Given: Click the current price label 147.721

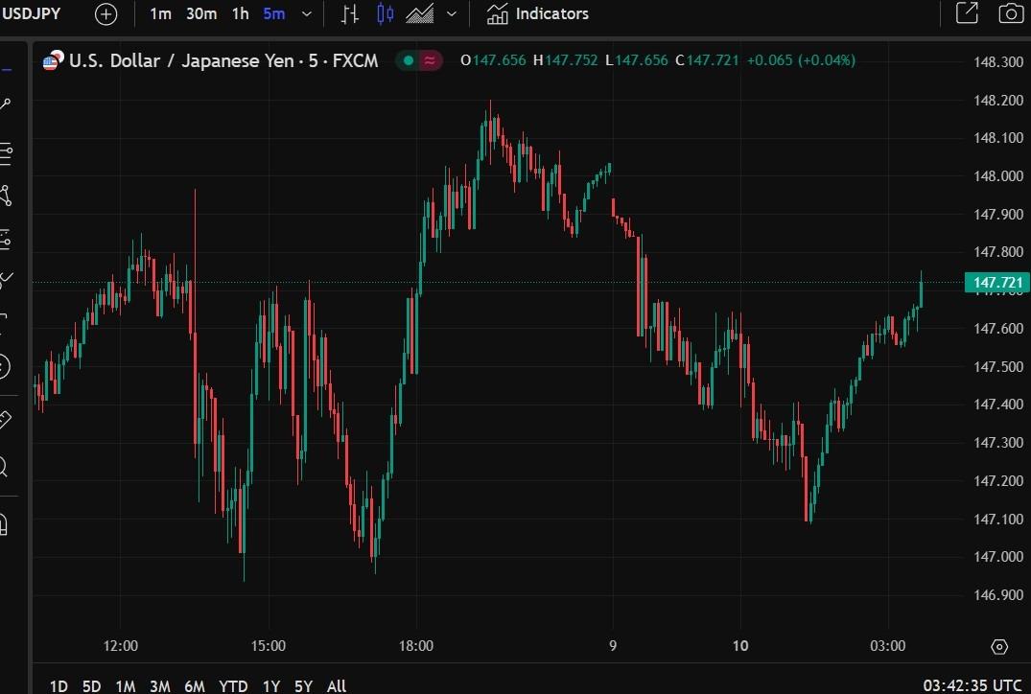Looking at the screenshot, I should click(x=996, y=283).
